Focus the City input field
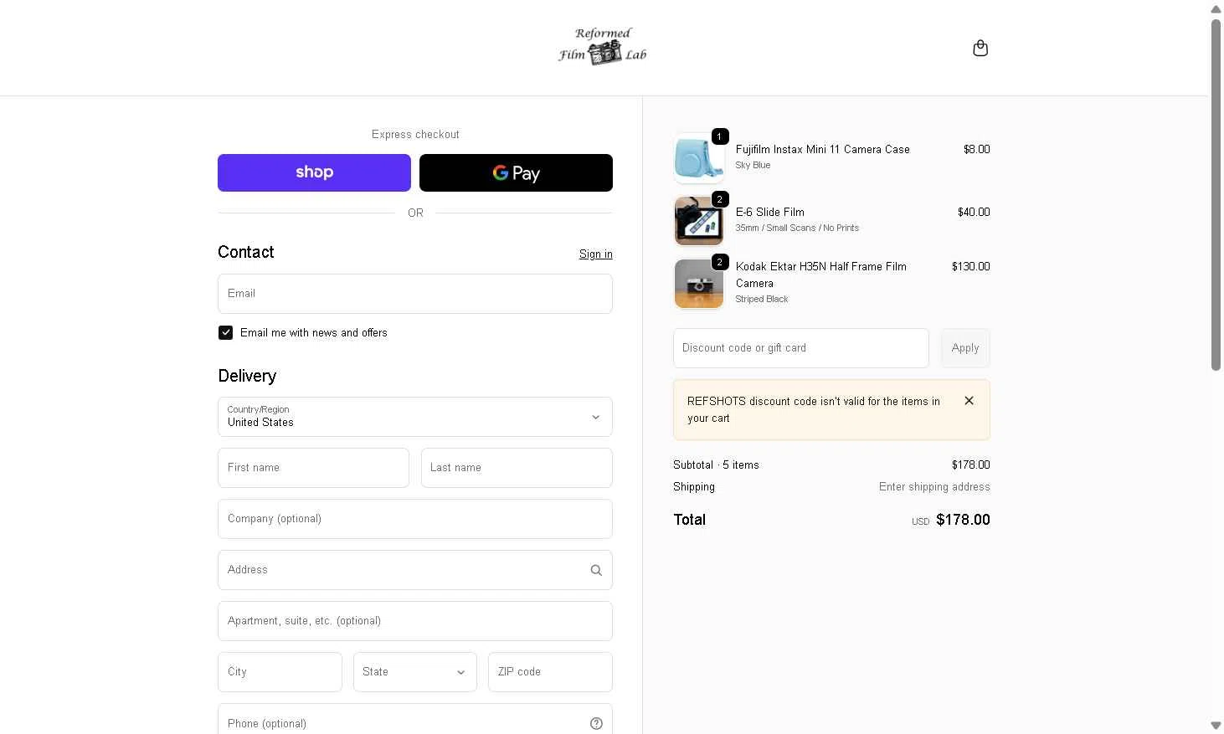This screenshot has width=1224, height=734. point(280,672)
